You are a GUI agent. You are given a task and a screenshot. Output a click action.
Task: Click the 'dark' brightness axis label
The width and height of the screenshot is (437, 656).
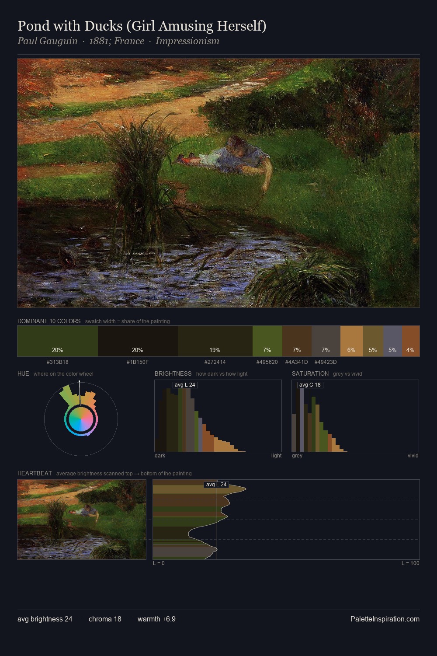pyautogui.click(x=160, y=456)
